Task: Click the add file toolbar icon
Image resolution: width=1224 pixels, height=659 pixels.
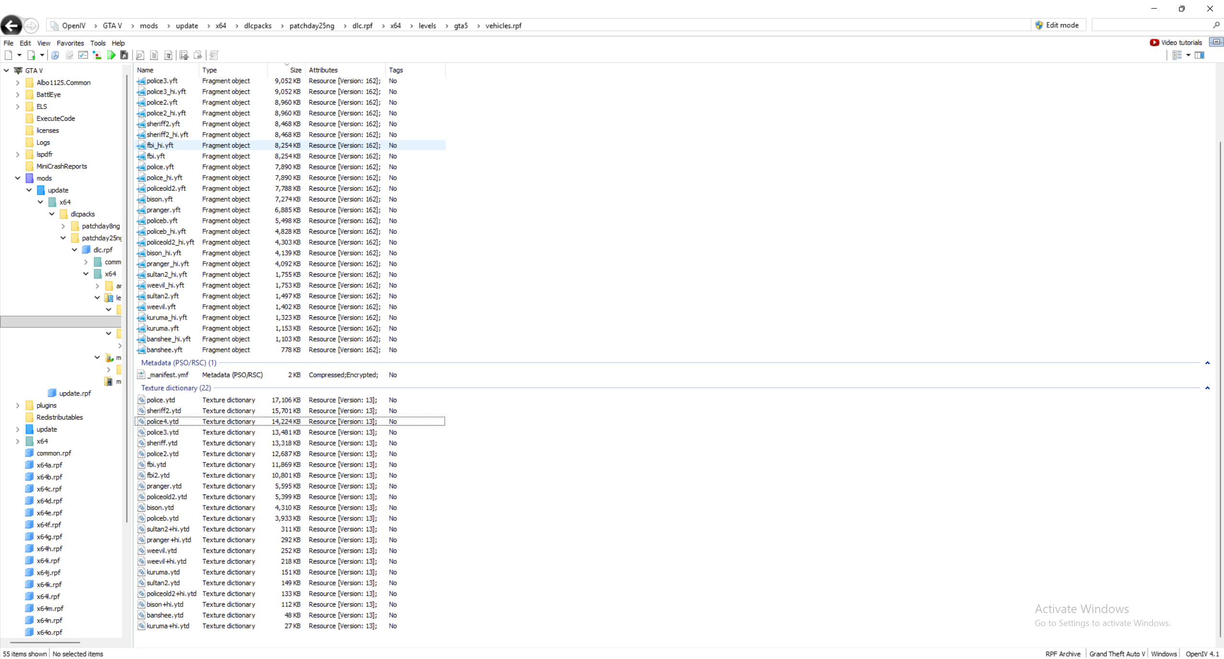Action: [x=31, y=55]
